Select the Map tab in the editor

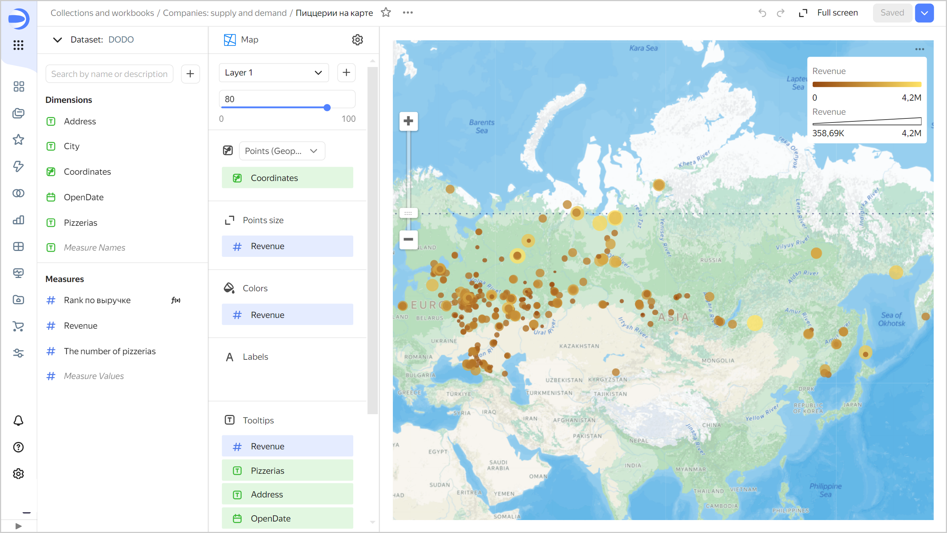click(249, 40)
